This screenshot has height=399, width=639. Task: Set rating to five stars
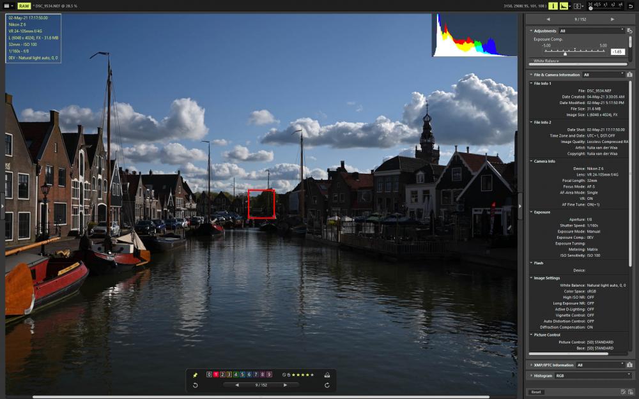pyautogui.click(x=312, y=375)
